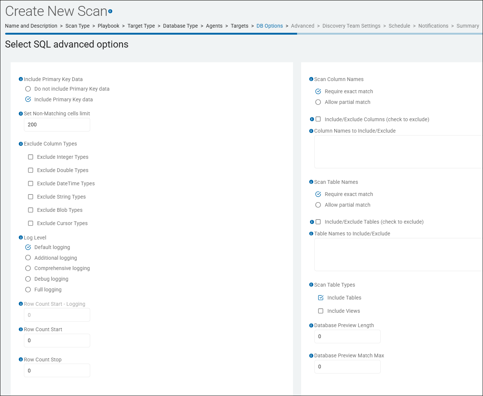Open DB Options step
The image size is (483, 396).
tap(270, 26)
